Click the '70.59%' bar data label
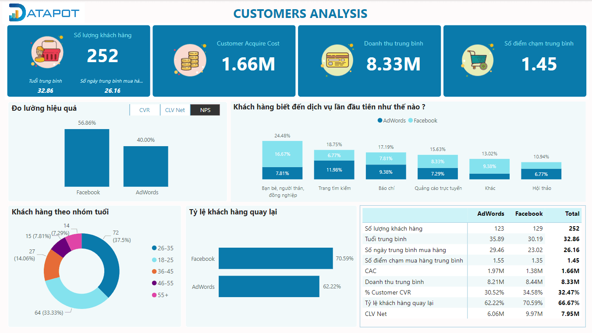 [344, 259]
